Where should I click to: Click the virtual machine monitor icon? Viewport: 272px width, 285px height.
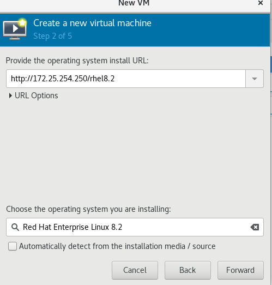click(x=15, y=29)
